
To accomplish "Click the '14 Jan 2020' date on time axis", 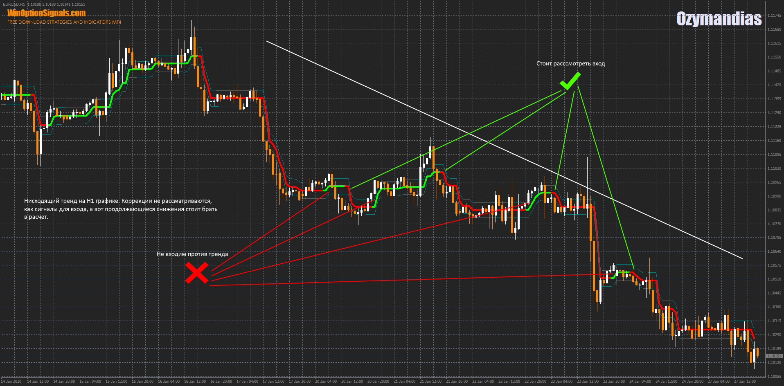I will click(x=11, y=382).
